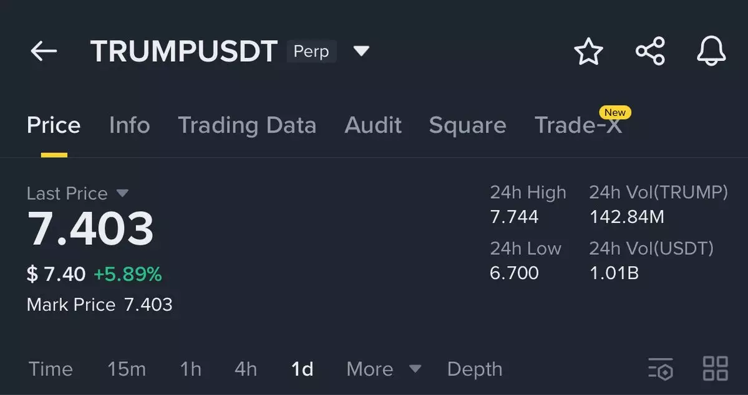The width and height of the screenshot is (748, 395).
Task: Switch chart to 4h interval
Action: click(245, 369)
